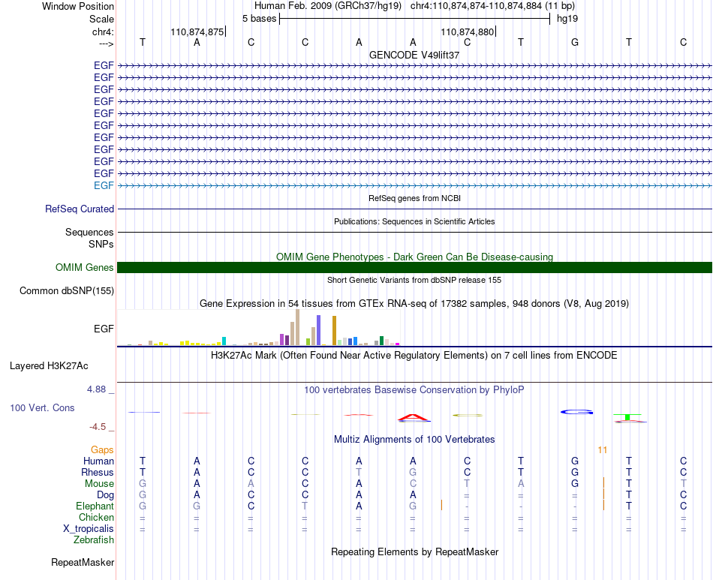Open the GENCODE V49lift37 track title
The height and width of the screenshot is (580, 713).
[x=414, y=55]
